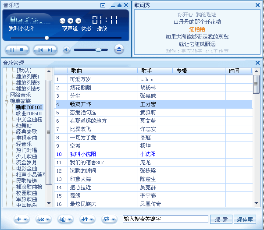Screen dimensions: 264x230
Task: Close the 歌词秀 lyrics panel
Action: pyautogui.click(x=257, y=5)
